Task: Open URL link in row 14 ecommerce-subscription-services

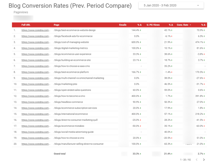Action: (36, 108)
